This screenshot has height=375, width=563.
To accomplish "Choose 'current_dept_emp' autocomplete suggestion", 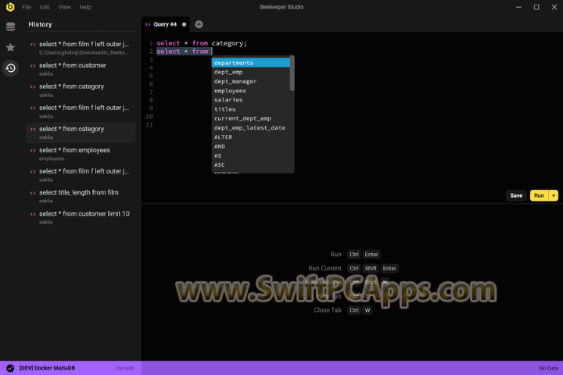I will [x=251, y=119].
